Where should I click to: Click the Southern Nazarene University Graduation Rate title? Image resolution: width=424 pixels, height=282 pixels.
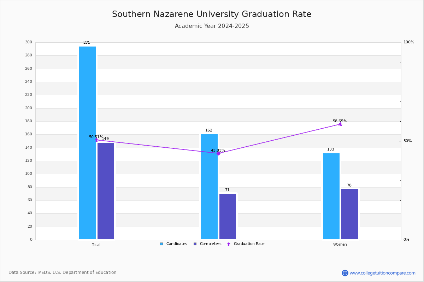212,14
